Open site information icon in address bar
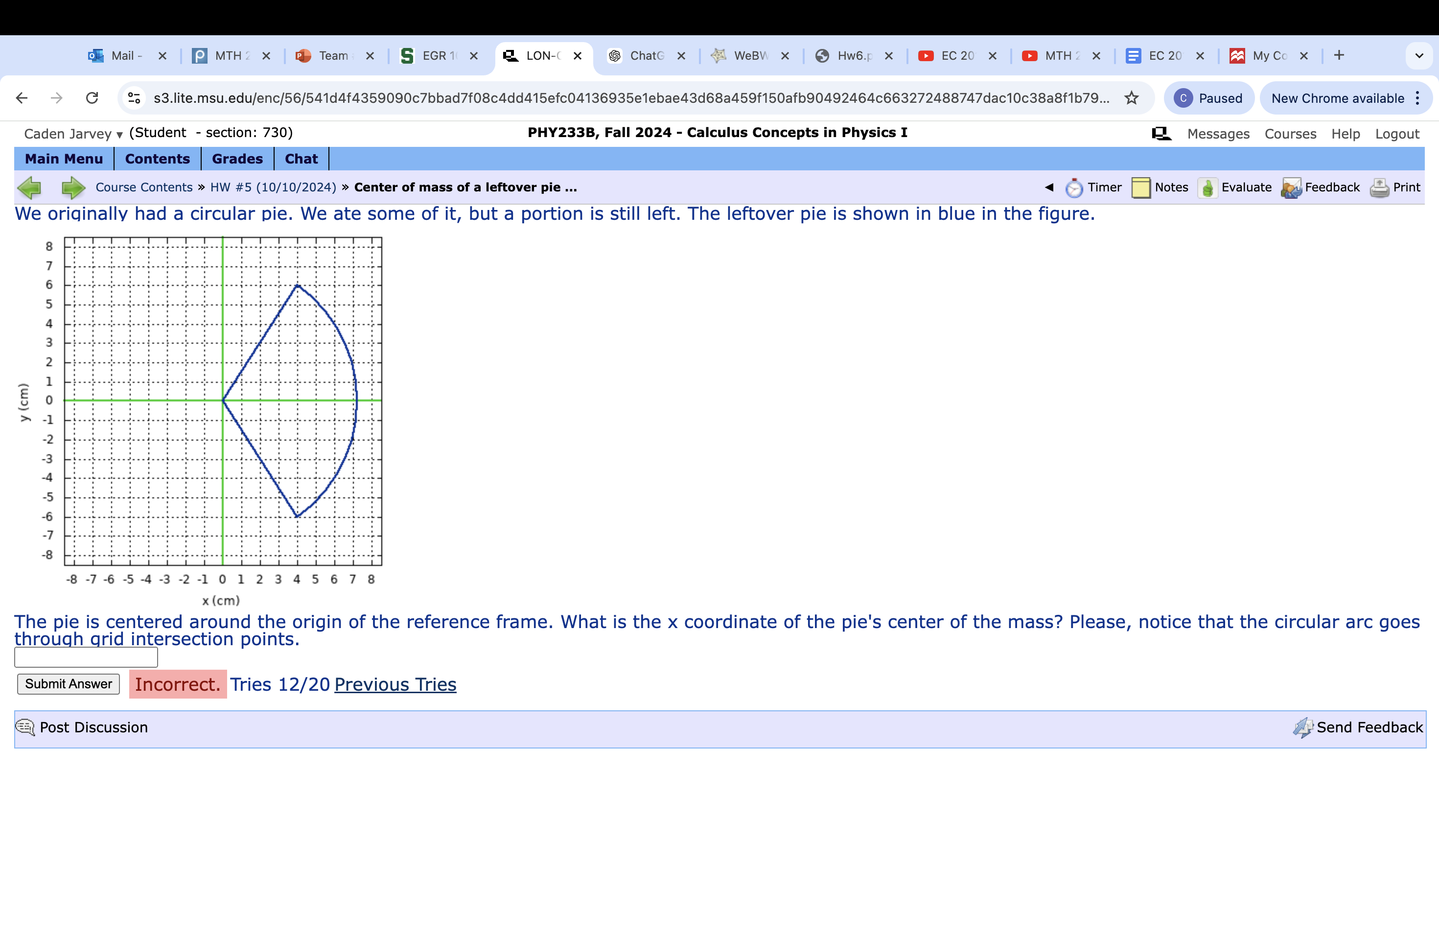Viewport: 1439px width, 936px height. pyautogui.click(x=134, y=98)
